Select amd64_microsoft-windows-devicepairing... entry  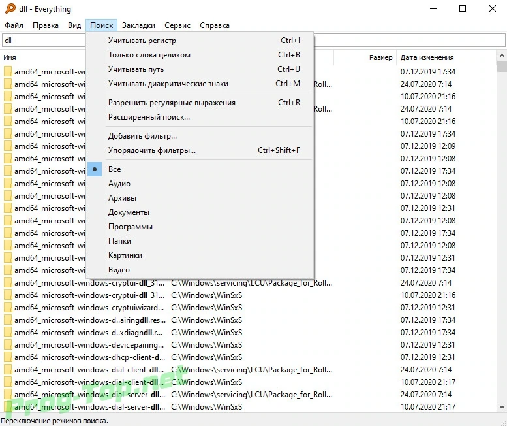pos(89,345)
